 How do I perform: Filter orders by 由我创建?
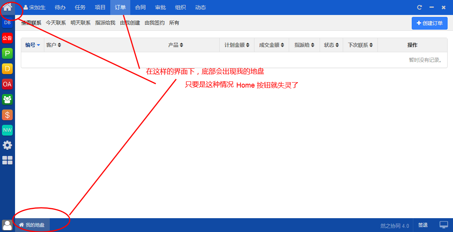[130, 23]
